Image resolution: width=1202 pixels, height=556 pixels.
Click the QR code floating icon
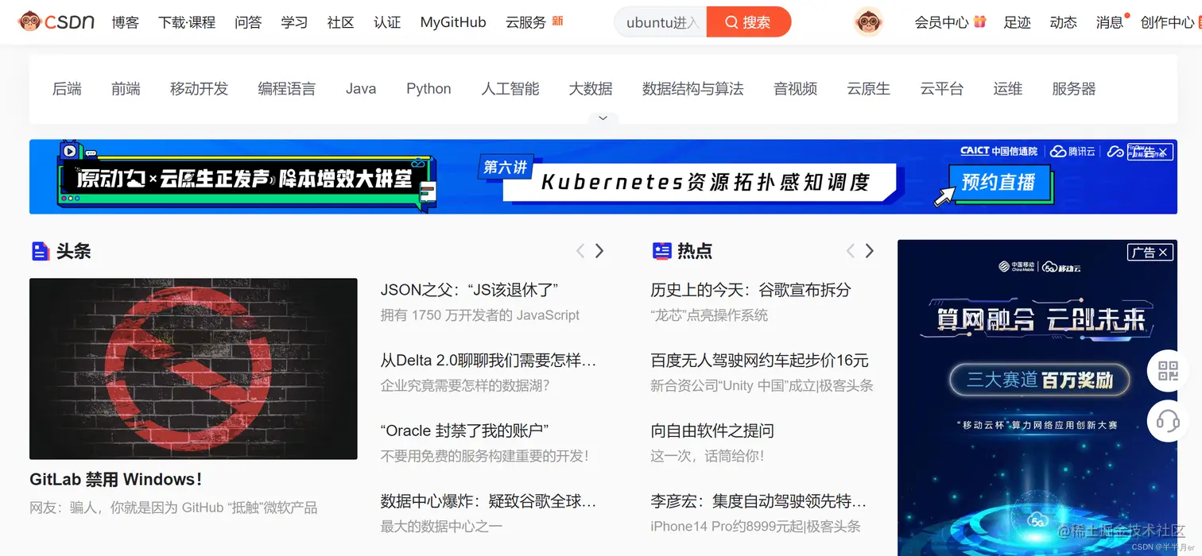tap(1168, 370)
